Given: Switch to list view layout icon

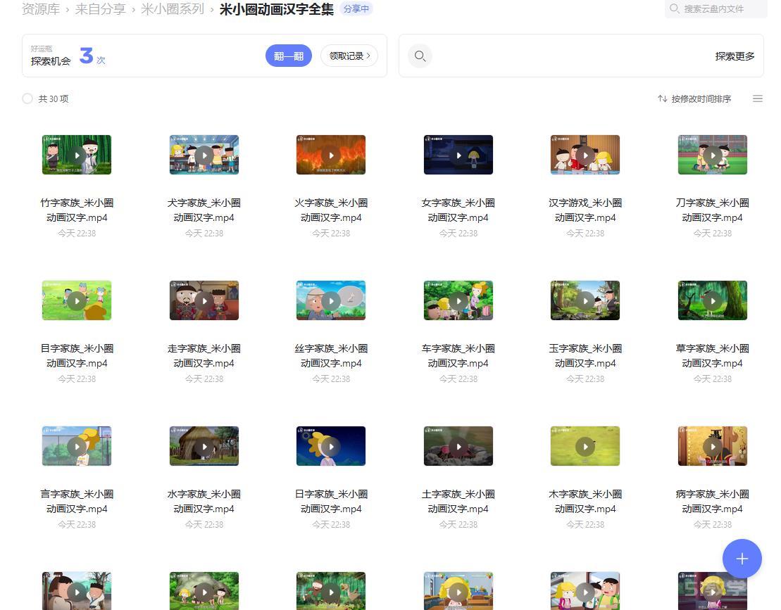Looking at the screenshot, I should 758,99.
